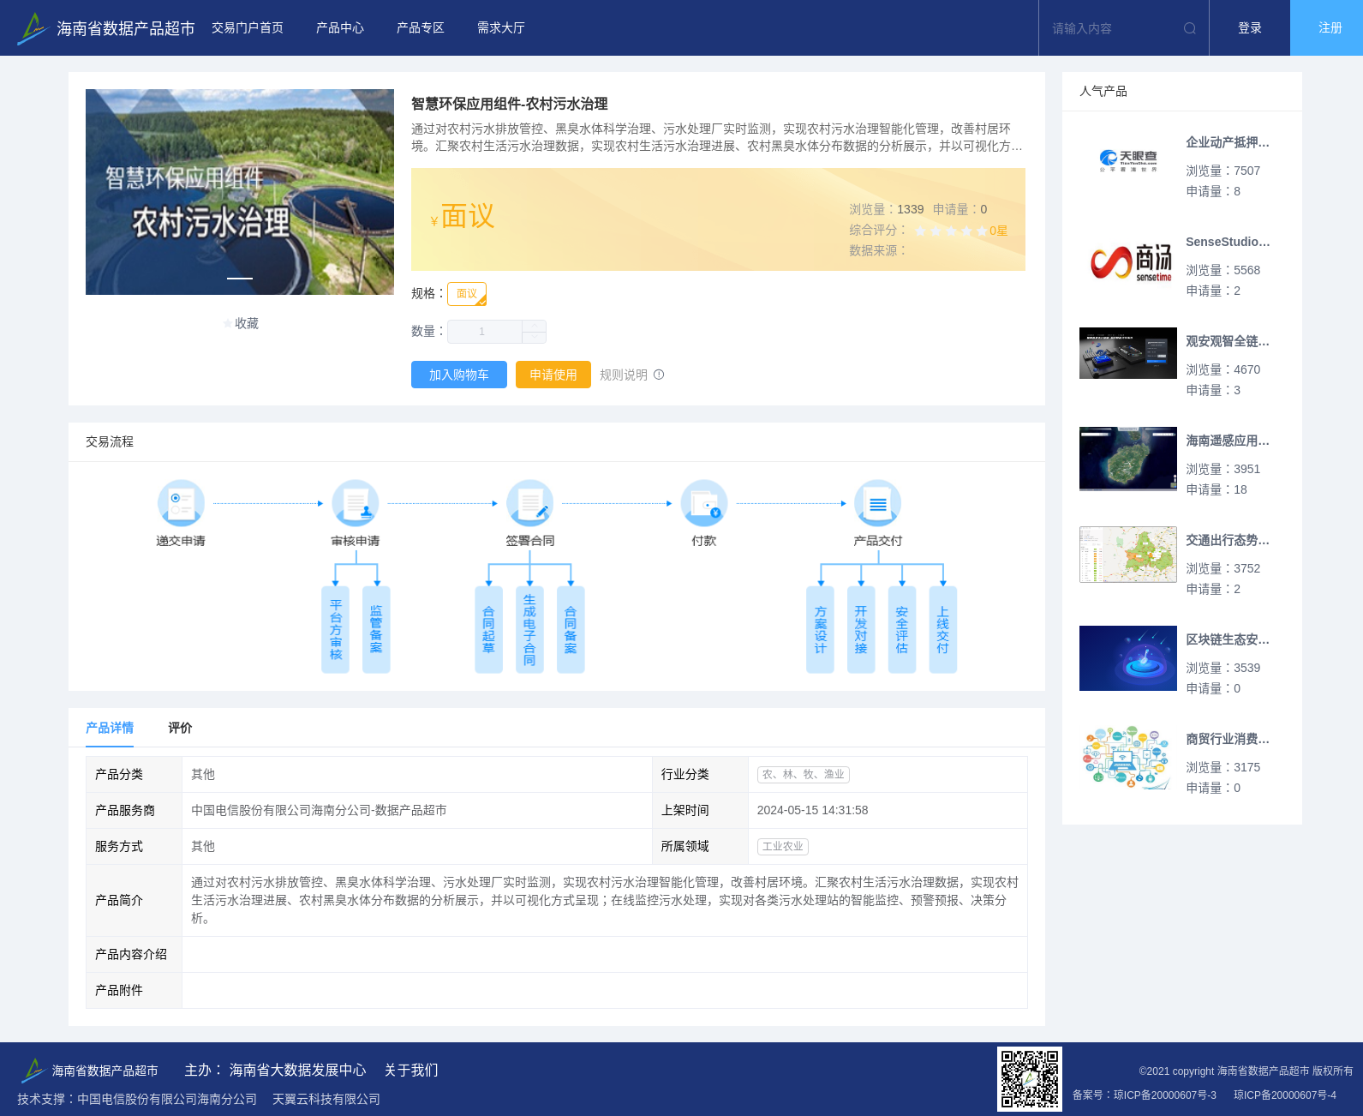
Task: Click the 中国电信股份有限公司海南分公司-数据产品超市 provider text
Action: pyautogui.click(x=319, y=810)
